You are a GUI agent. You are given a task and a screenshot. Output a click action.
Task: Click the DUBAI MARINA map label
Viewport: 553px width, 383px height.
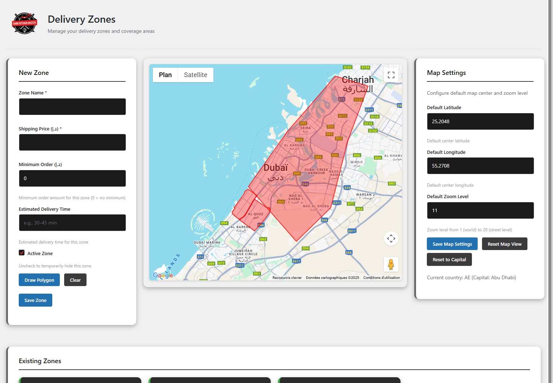207,242
